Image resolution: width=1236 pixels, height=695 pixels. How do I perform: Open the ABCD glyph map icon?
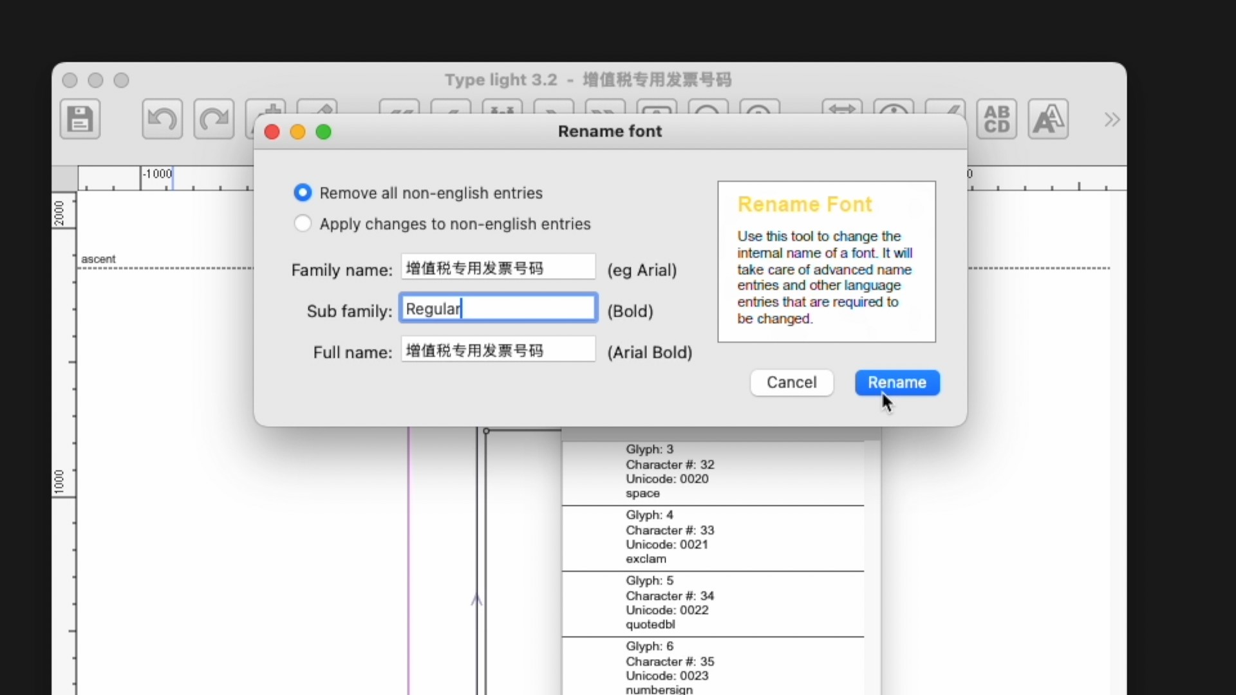pos(997,119)
